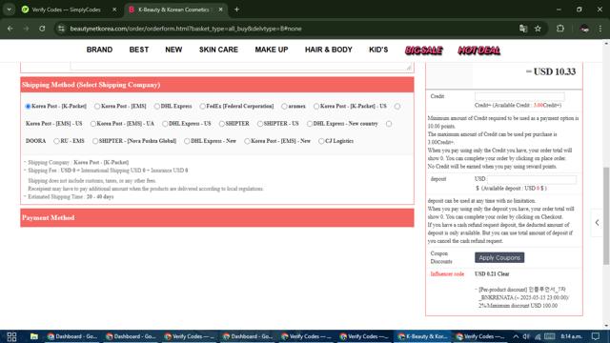Open the BEST menu
This screenshot has width=610, height=343.
139,50
